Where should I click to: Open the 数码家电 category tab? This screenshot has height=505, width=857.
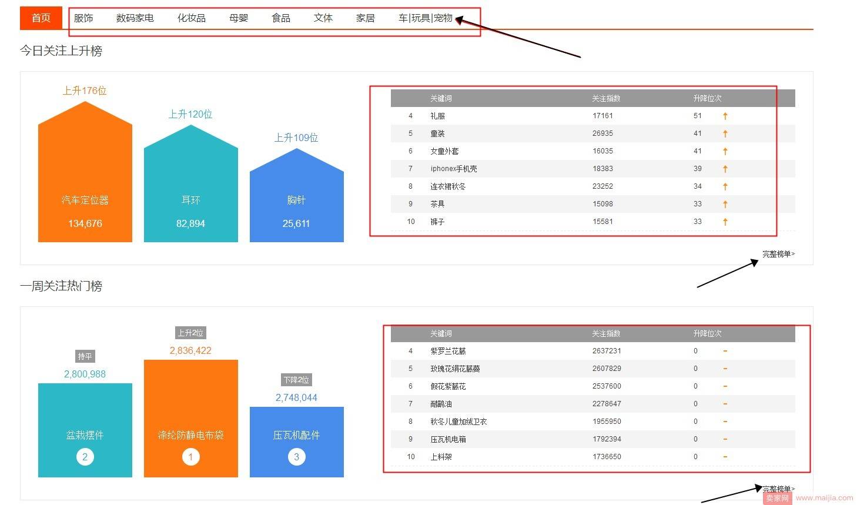tap(135, 18)
